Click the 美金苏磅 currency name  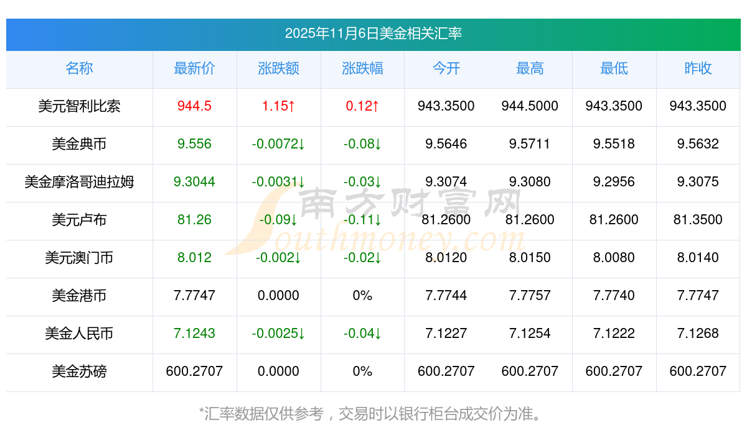pos(79,371)
